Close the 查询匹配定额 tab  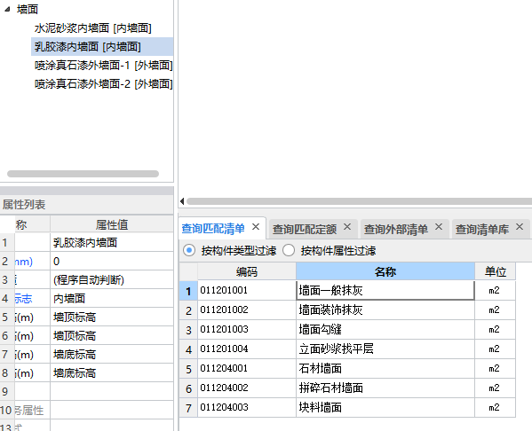[x=347, y=227]
